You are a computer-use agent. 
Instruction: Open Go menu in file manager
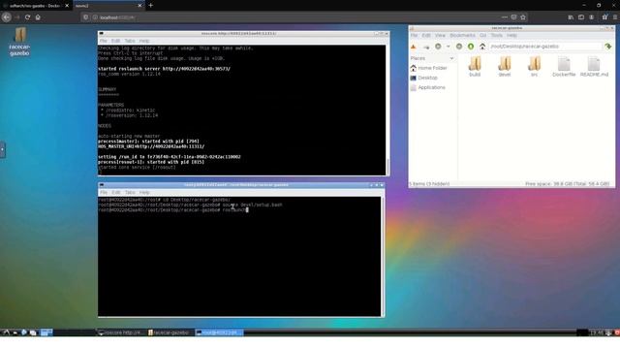(482, 35)
